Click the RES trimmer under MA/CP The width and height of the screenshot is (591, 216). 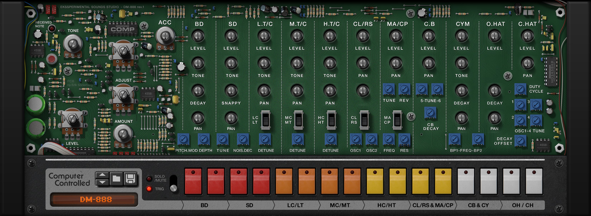click(404, 139)
